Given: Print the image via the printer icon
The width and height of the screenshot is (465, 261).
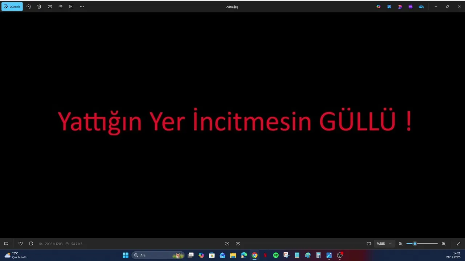Looking at the screenshot, I should click(50, 7).
